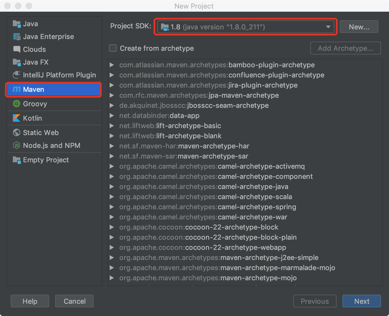Expand maven-archetype-har entry
Viewport: 389px width, 316px height.
coord(112,146)
